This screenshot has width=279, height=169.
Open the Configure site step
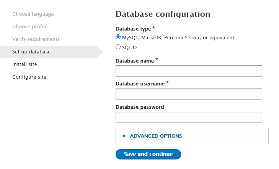[29, 77]
